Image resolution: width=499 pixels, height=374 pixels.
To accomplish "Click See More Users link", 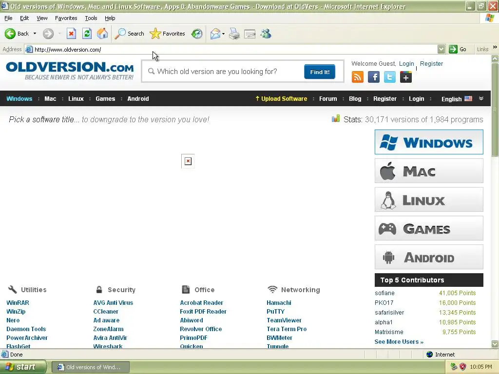I will tap(399, 341).
